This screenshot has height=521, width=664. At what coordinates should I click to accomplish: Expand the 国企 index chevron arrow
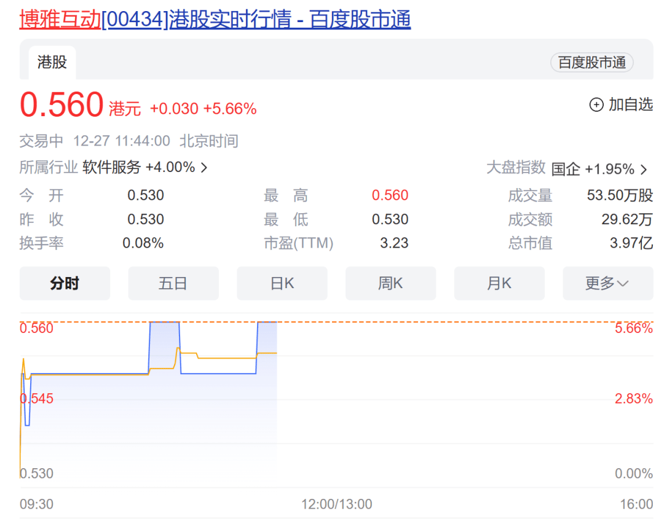tap(644, 170)
